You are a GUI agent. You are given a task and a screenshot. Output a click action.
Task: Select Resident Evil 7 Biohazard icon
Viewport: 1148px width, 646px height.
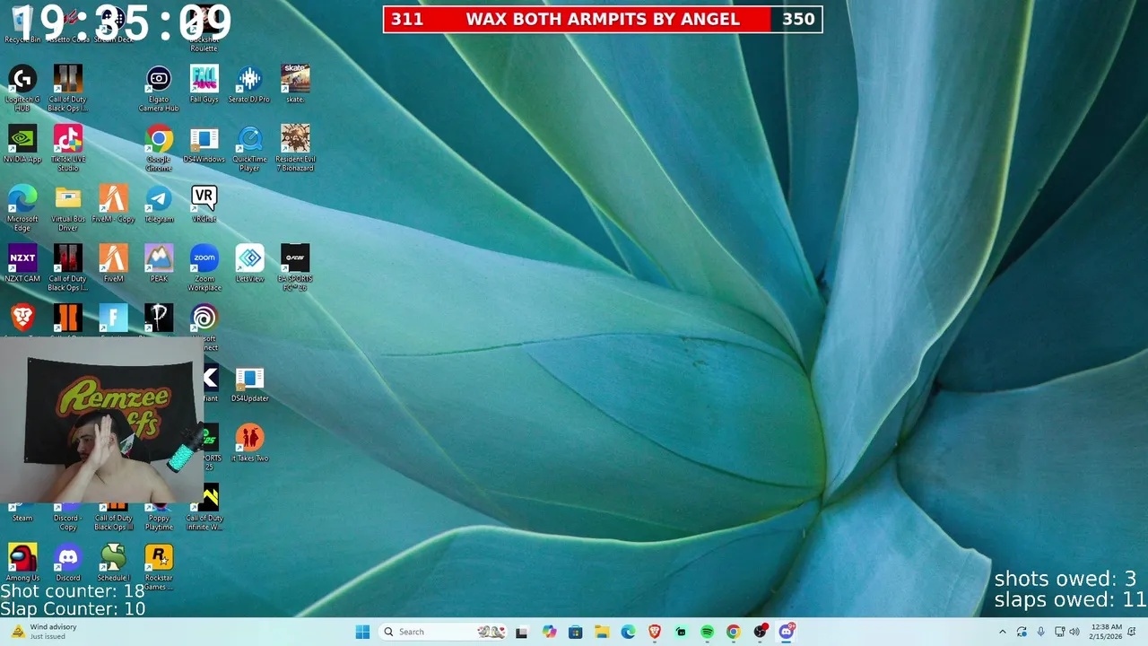coord(295,147)
